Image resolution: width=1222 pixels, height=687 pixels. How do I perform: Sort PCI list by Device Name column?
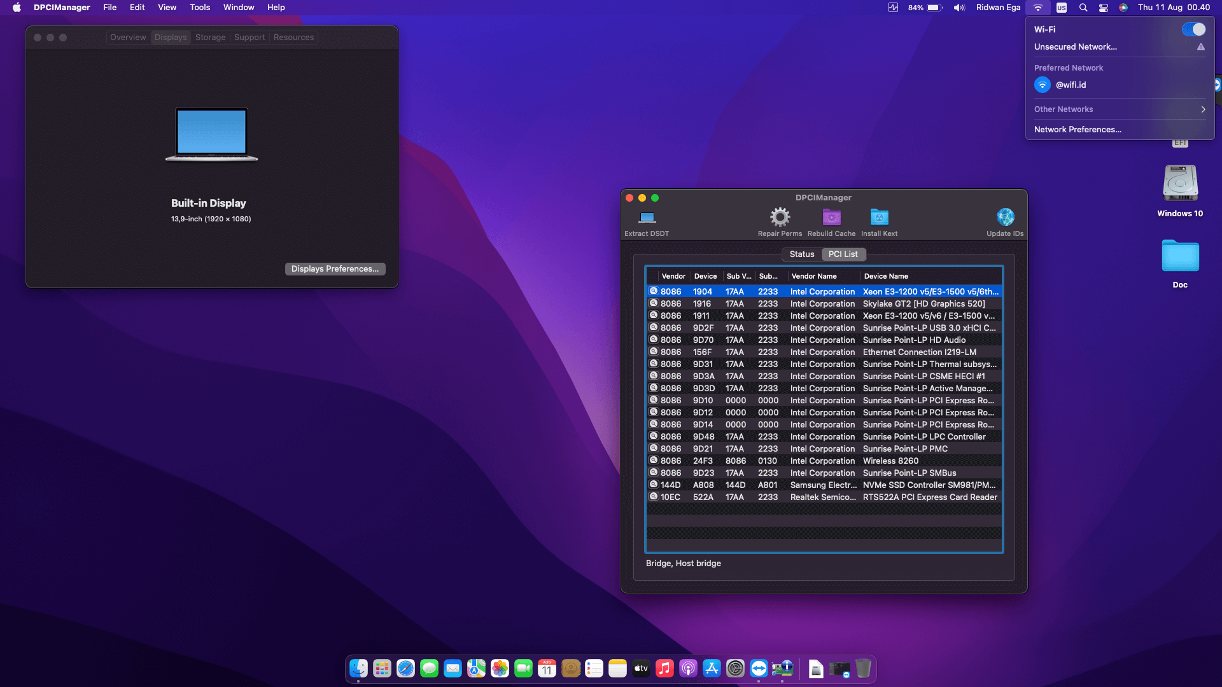(x=930, y=276)
